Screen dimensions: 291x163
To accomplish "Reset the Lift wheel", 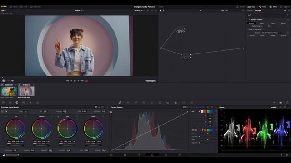I will pos(25,117).
